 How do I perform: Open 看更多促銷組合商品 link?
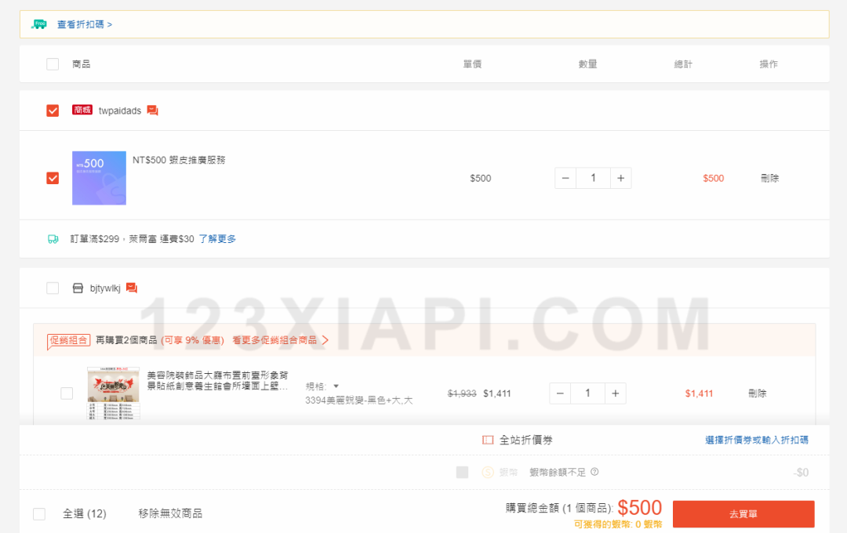coord(274,340)
